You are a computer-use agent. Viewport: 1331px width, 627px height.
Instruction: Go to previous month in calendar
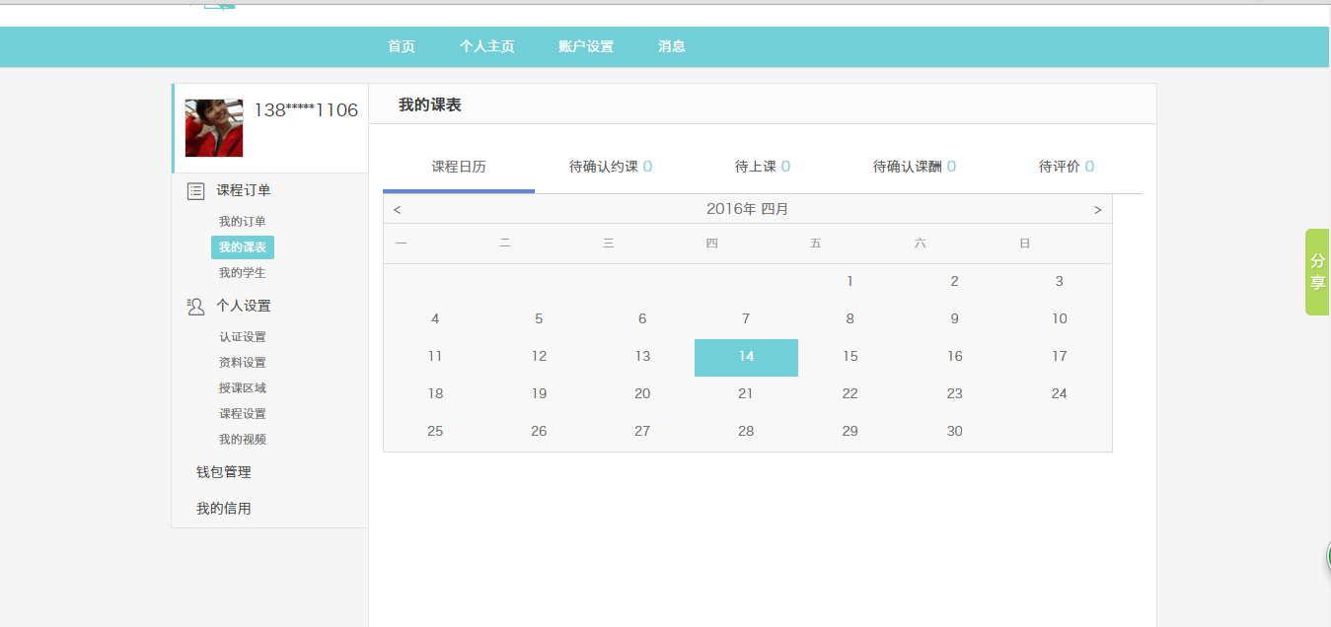(x=397, y=210)
